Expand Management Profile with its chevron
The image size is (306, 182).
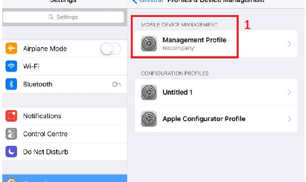(x=289, y=44)
